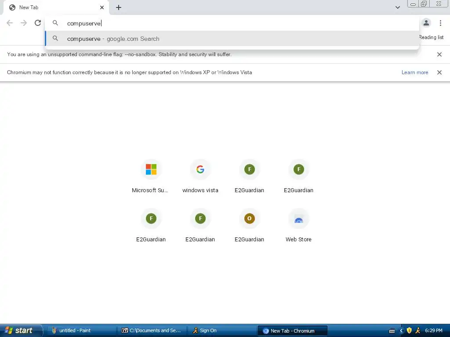Image resolution: width=450 pixels, height=337 pixels.
Task: Expand the tab search chevron
Action: click(397, 7)
